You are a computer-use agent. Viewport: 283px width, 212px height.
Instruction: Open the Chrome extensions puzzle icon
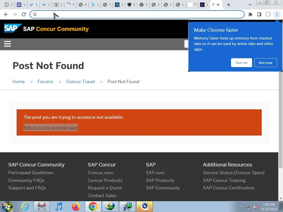(250, 14)
